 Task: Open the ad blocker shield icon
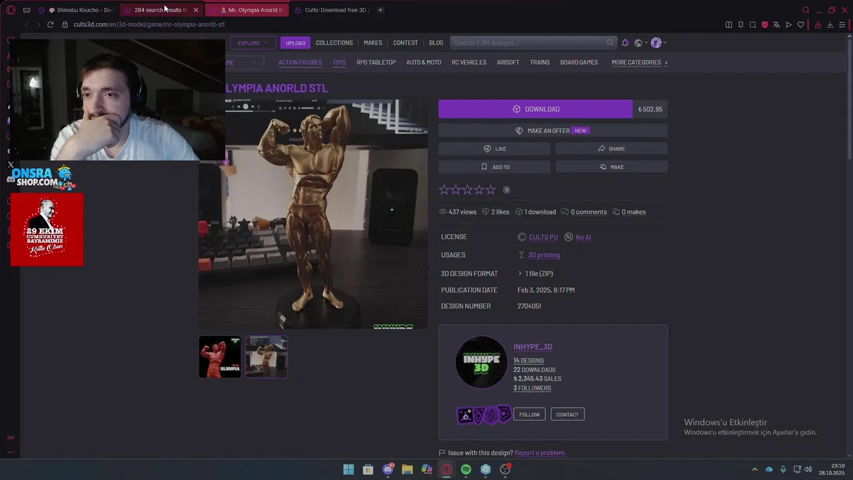click(764, 25)
